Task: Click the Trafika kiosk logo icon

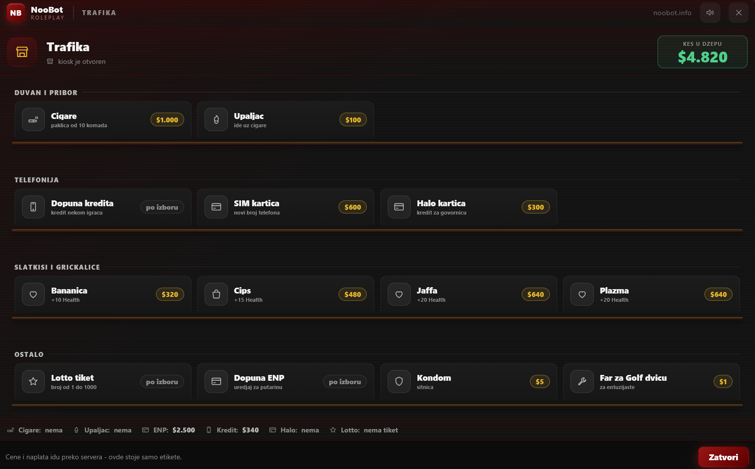Action: coord(22,52)
